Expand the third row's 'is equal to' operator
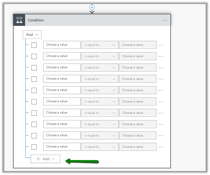The image size is (210, 175). click(100, 68)
